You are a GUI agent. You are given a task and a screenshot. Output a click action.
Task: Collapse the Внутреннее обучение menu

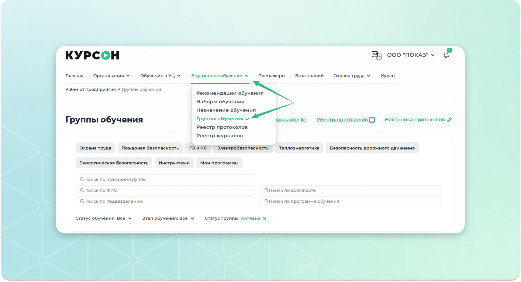tap(219, 76)
